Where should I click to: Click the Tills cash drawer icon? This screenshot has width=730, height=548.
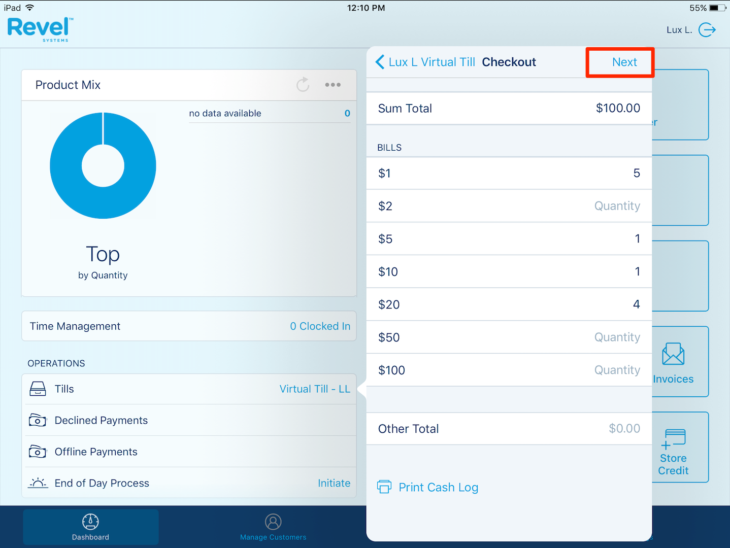click(38, 389)
